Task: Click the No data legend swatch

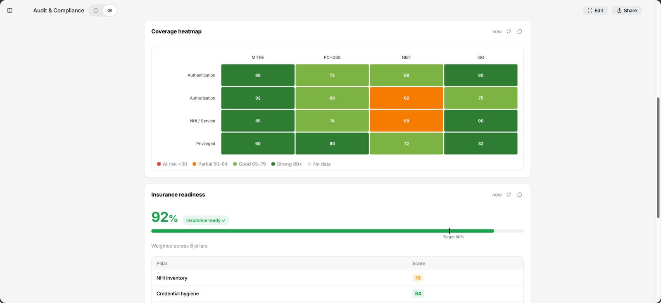Action: coord(309,164)
